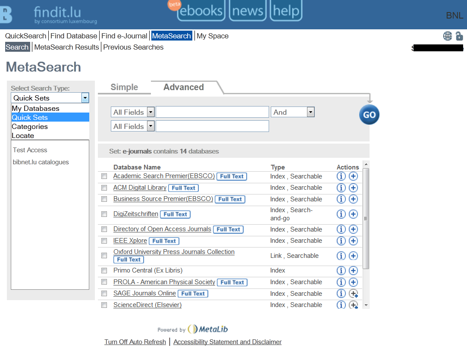467x351 pixels.
Task: Add PROLA - American Physical Society to my set
Action: [x=353, y=282]
